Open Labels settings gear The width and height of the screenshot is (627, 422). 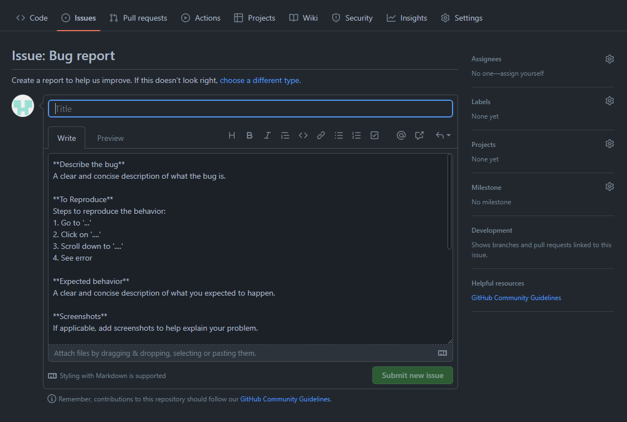[609, 101]
